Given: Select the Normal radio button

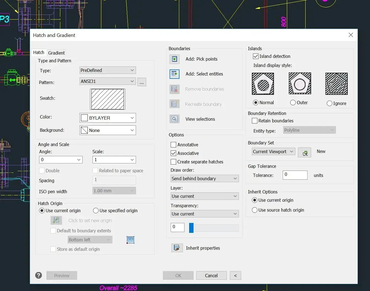Looking at the screenshot, I should coord(256,103).
